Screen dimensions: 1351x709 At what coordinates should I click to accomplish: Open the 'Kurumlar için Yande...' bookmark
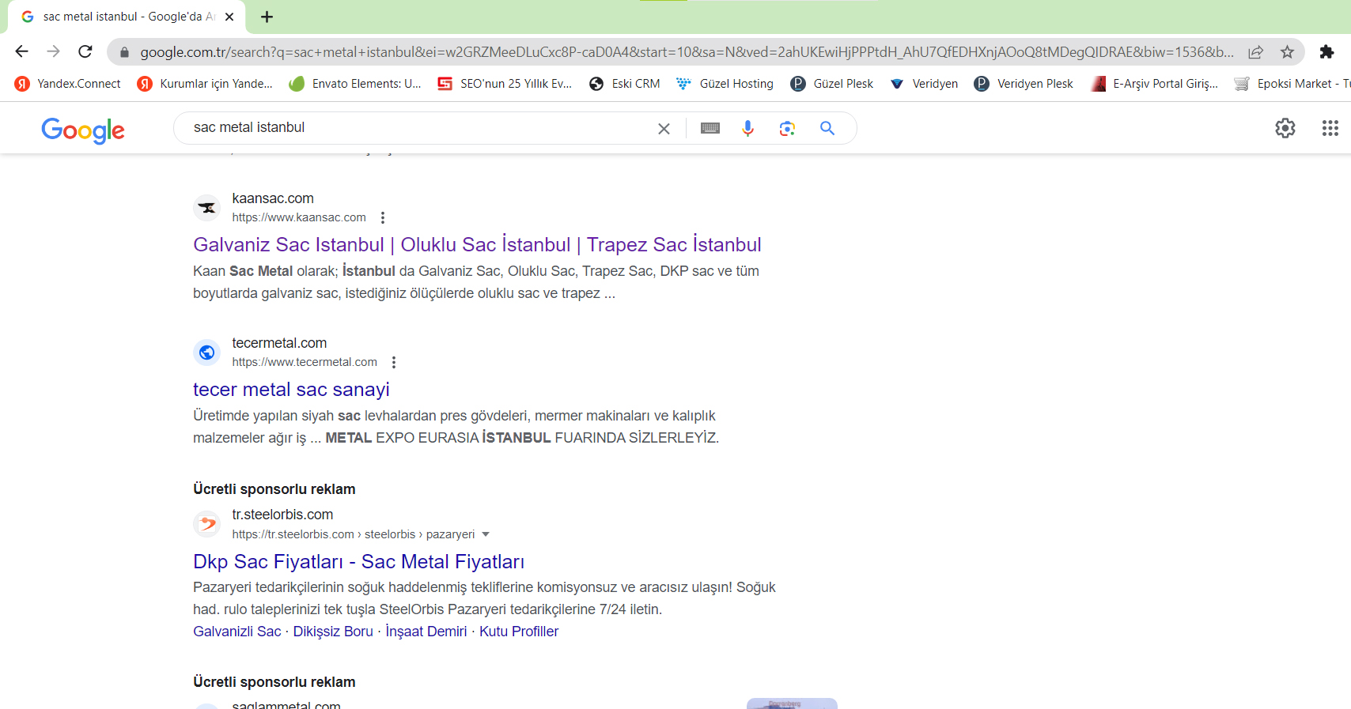tap(205, 84)
